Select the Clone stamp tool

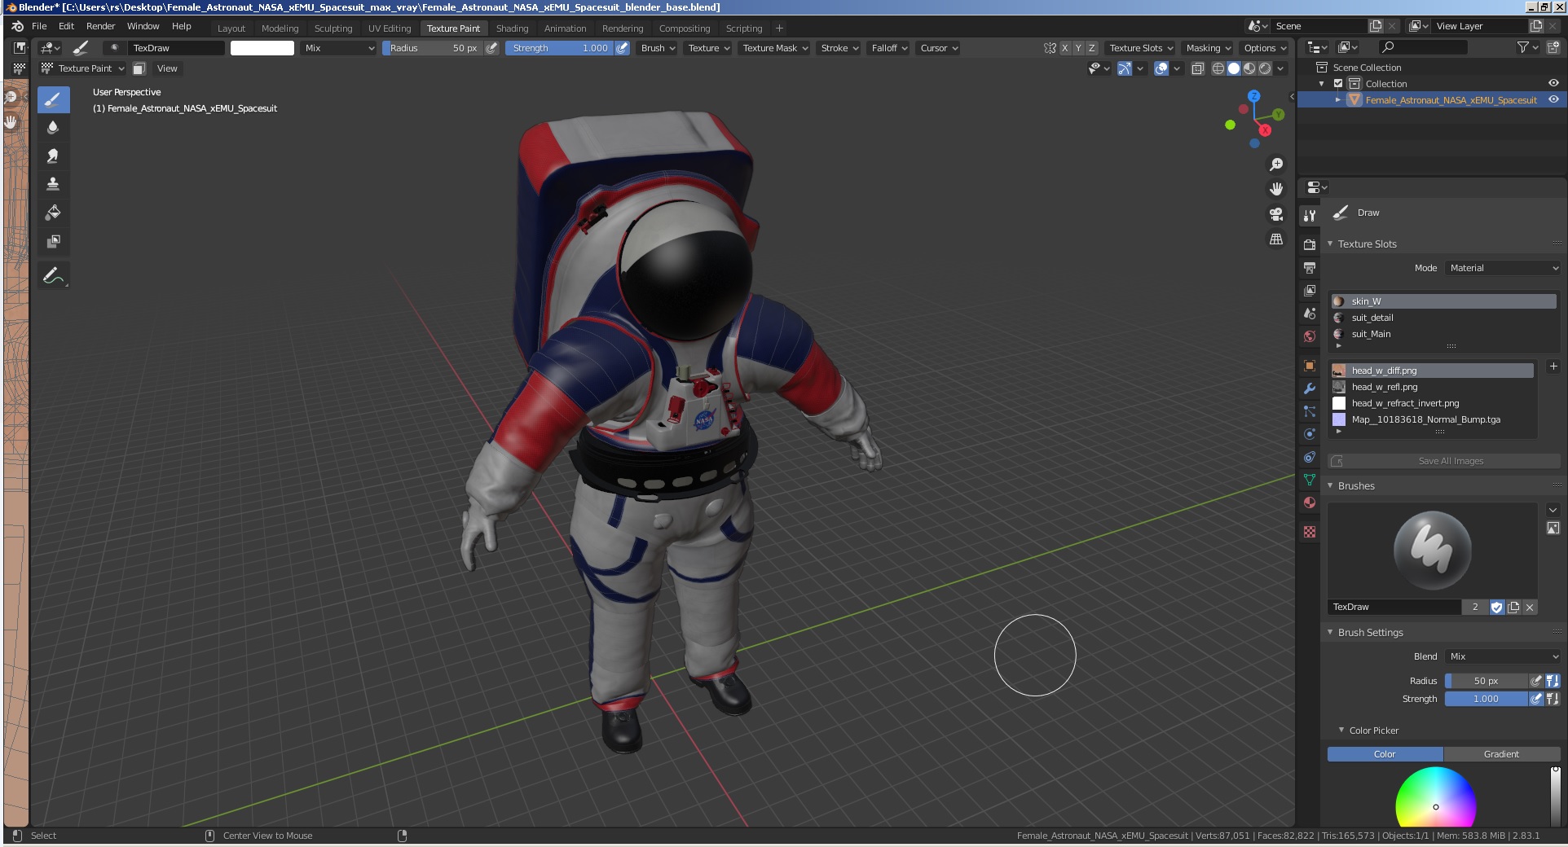coord(53,184)
